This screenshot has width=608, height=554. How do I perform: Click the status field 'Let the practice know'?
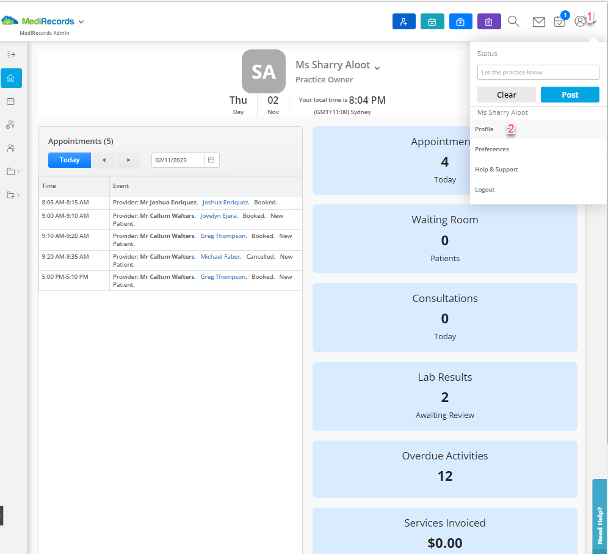[x=538, y=73]
